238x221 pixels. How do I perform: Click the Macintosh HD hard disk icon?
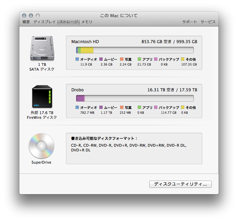click(x=42, y=48)
